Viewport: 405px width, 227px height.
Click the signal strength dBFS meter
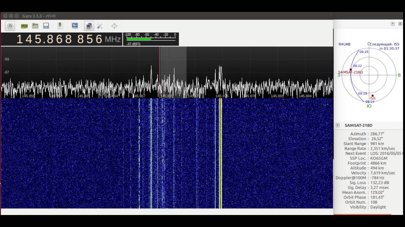click(151, 39)
